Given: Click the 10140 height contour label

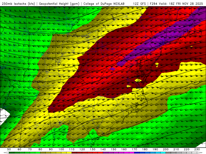Looking at the screenshot, I should (54, 34).
